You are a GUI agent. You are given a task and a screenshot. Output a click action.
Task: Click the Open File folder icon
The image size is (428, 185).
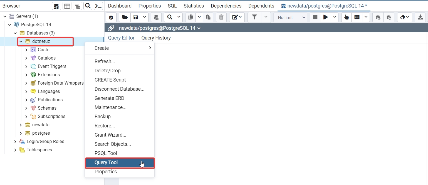tap(125, 17)
